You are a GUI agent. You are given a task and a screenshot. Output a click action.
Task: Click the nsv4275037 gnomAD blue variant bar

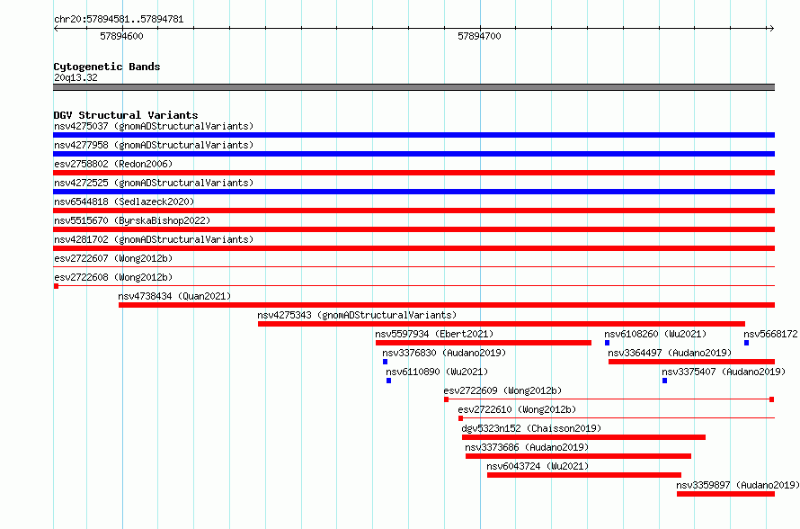coord(413,135)
